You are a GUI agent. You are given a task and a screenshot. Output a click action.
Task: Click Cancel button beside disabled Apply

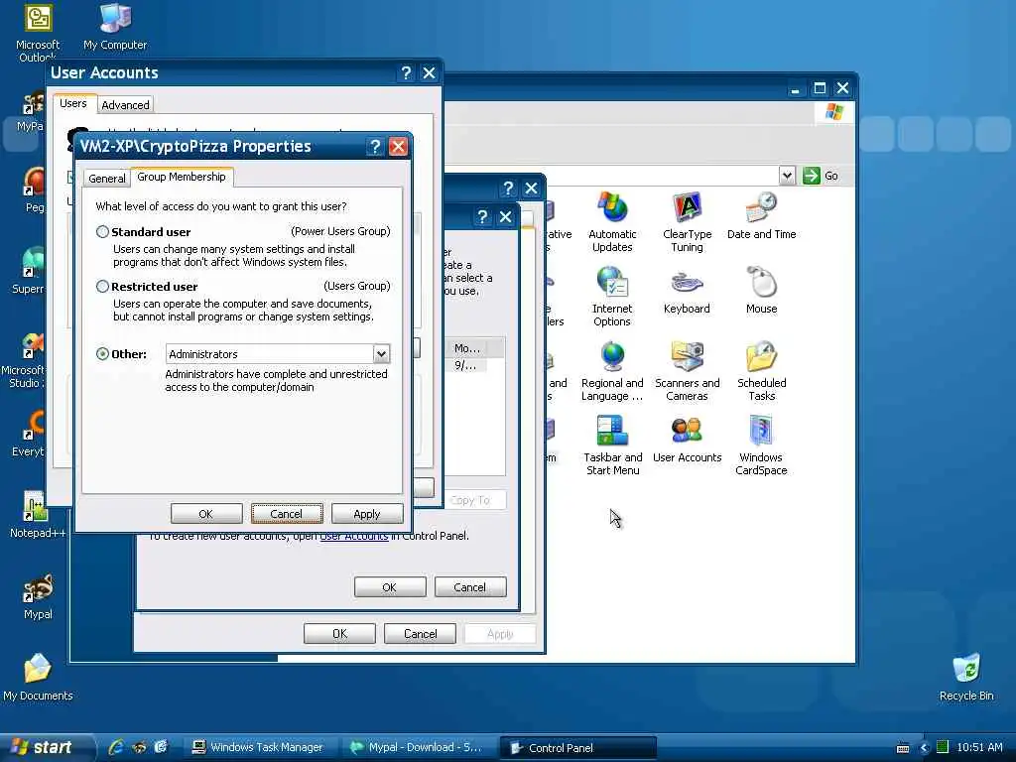[x=420, y=634]
